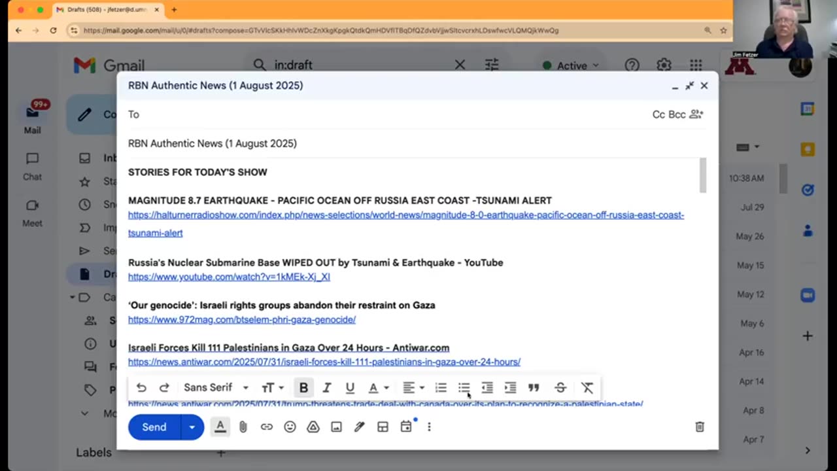Set up meeting time calendar icon
The width and height of the screenshot is (837, 471).
pyautogui.click(x=406, y=427)
